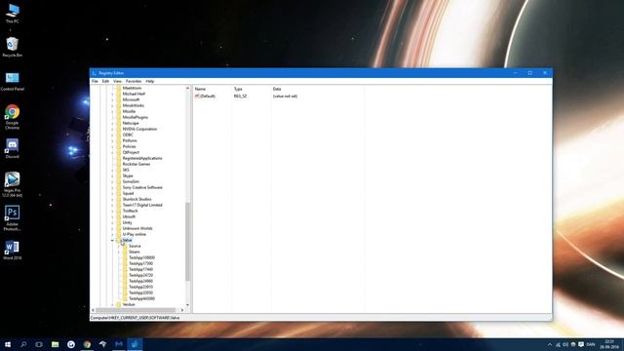Click the Windows Start button

8,344
